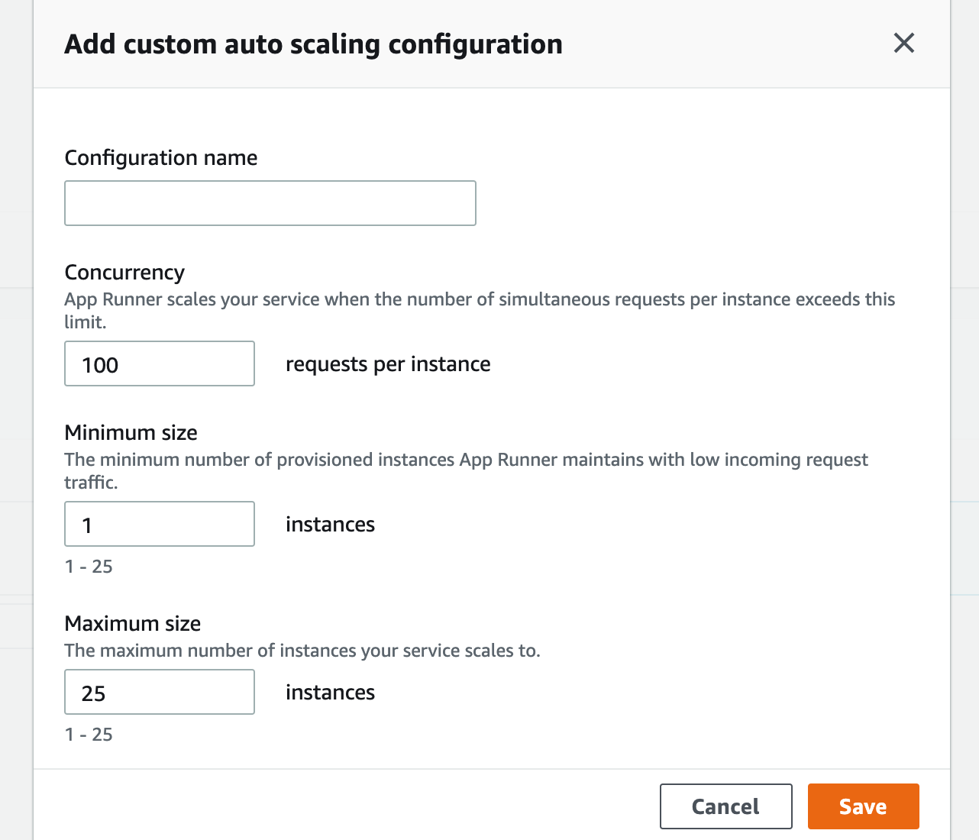The height and width of the screenshot is (840, 979).
Task: Click the Configuration name input field
Action: tap(270, 203)
